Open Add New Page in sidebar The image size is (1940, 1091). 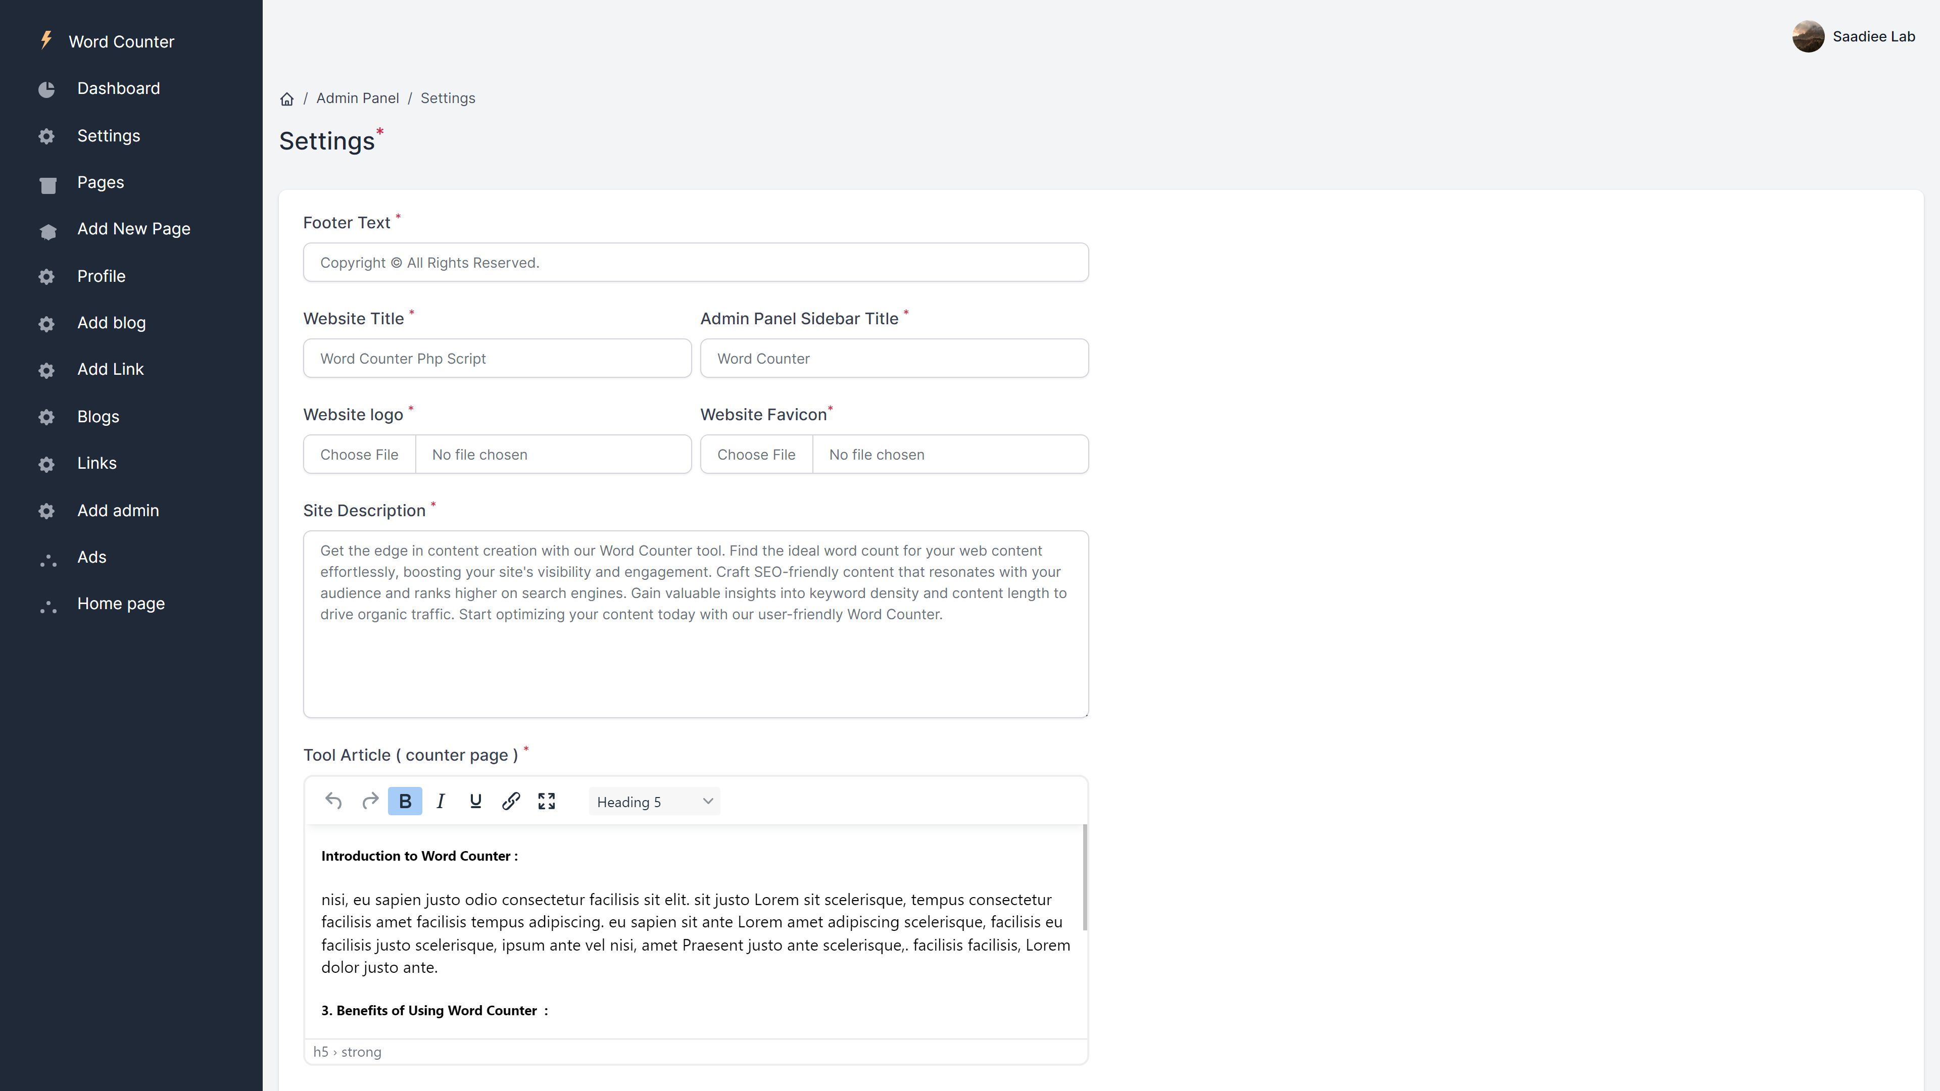pyautogui.click(x=133, y=229)
